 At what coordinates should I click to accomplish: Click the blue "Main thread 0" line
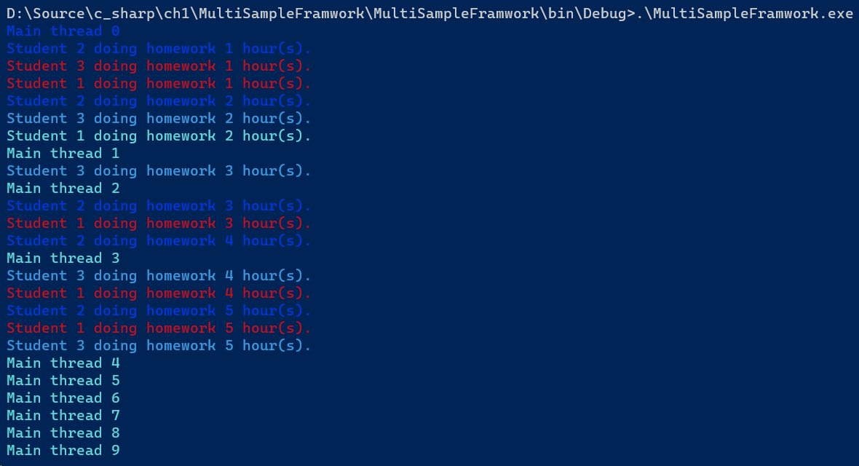tap(63, 31)
